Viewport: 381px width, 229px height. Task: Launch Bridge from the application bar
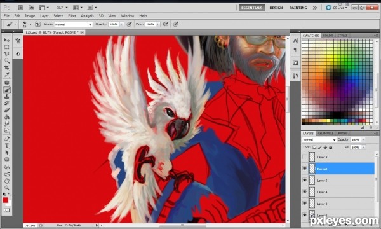click(21, 8)
